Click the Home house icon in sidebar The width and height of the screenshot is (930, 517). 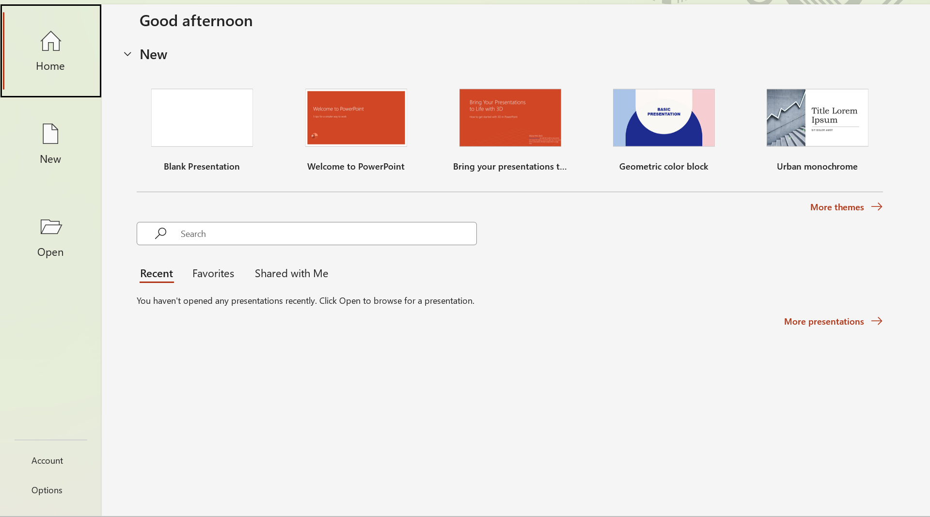(50, 41)
